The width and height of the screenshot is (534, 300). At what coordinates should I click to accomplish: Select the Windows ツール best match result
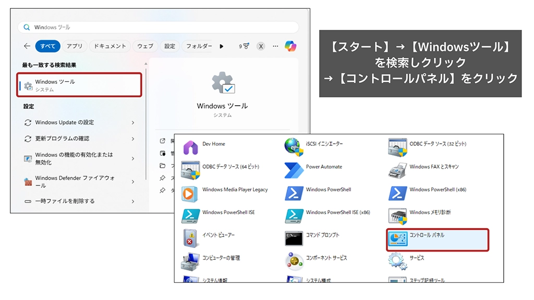[79, 85]
